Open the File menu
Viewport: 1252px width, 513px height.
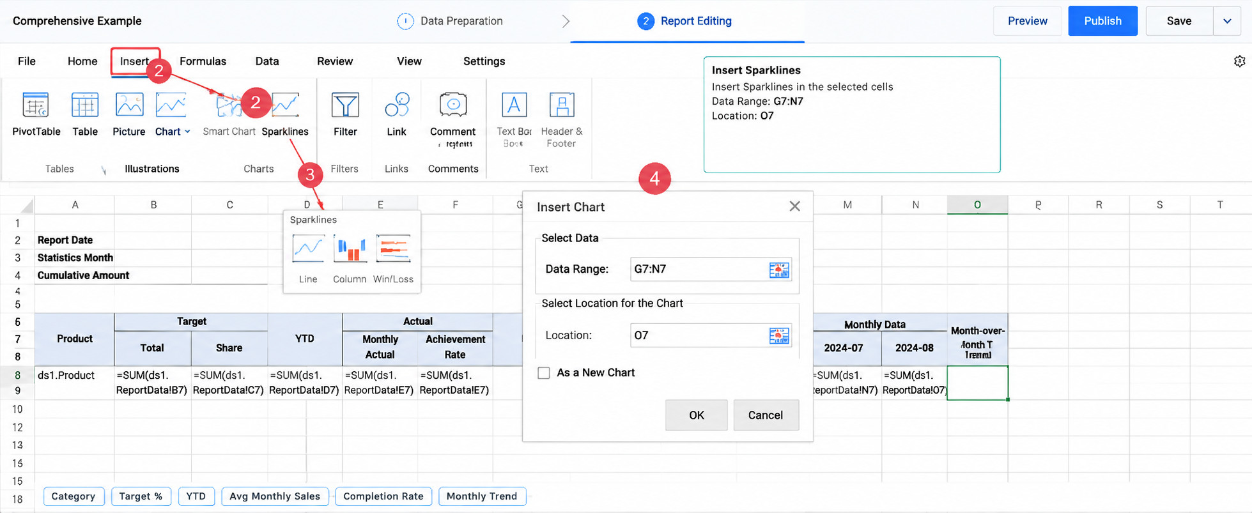click(x=27, y=61)
